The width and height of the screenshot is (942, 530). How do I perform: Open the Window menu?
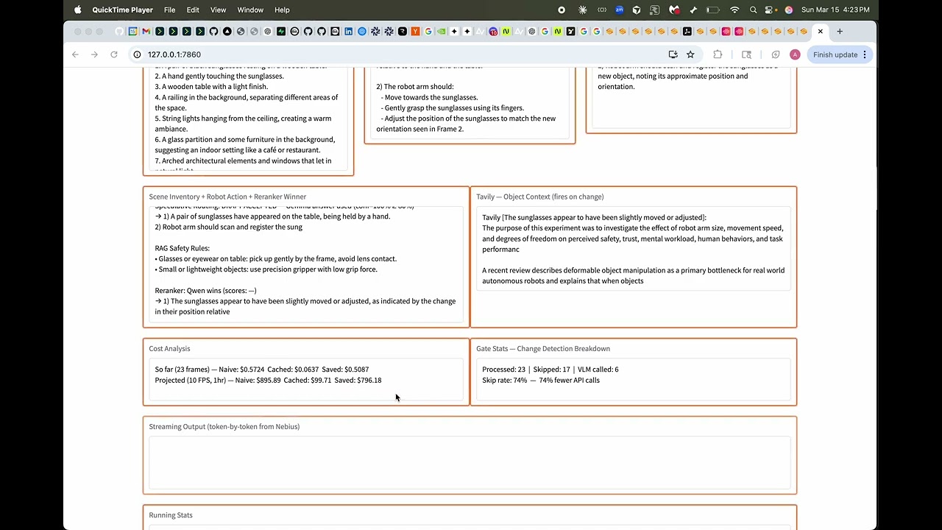(x=250, y=10)
